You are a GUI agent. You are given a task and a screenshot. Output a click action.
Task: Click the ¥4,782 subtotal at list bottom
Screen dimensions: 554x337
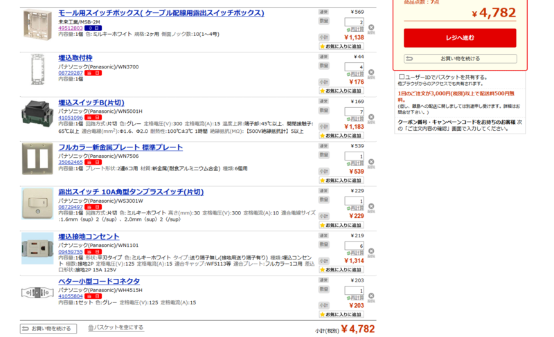[x=358, y=329]
